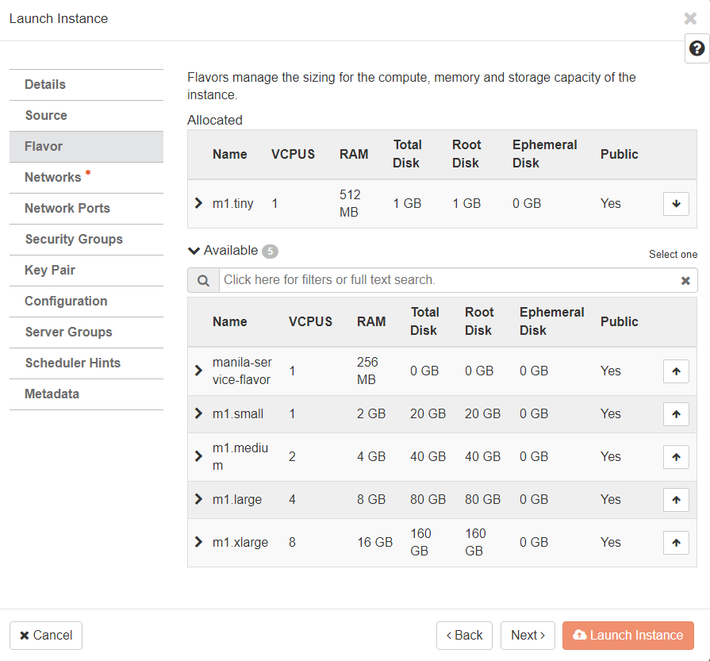
Task: Switch to the Networks step
Action: click(53, 178)
